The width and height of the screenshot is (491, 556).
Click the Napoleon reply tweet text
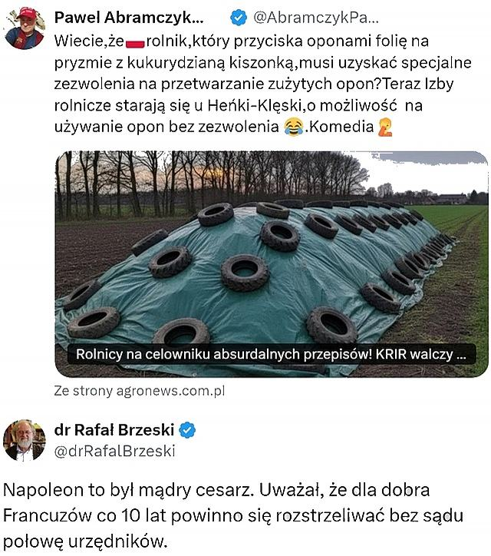233,515
